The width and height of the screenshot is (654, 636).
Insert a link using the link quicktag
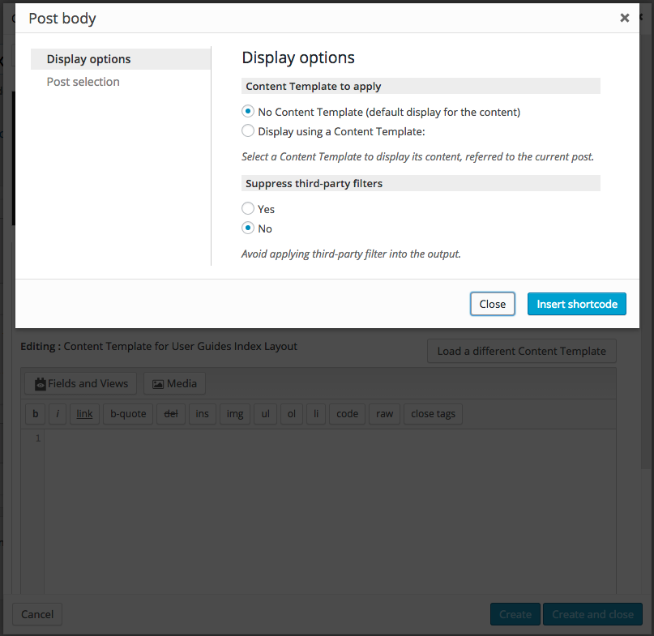(x=84, y=414)
